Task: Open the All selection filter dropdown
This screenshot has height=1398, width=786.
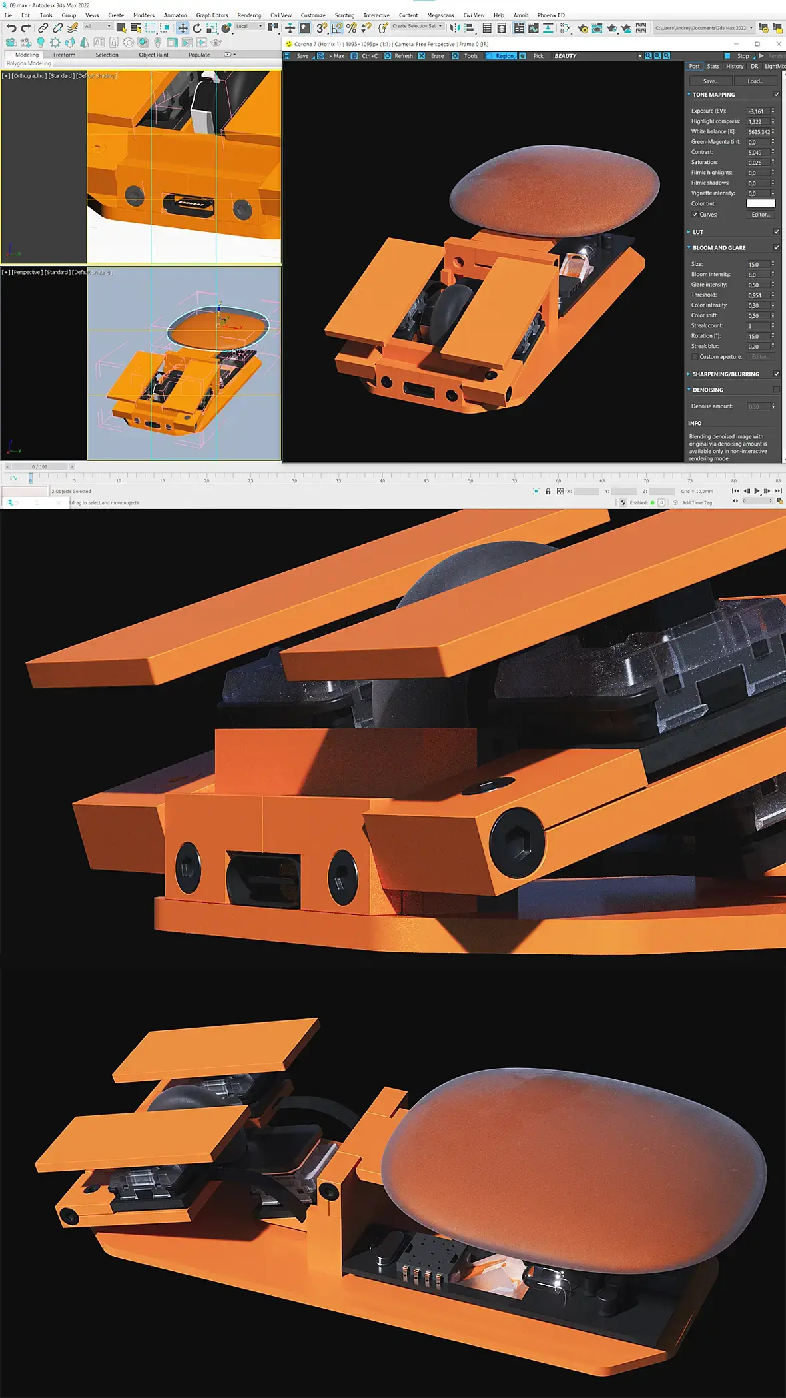Action: pyautogui.click(x=97, y=26)
